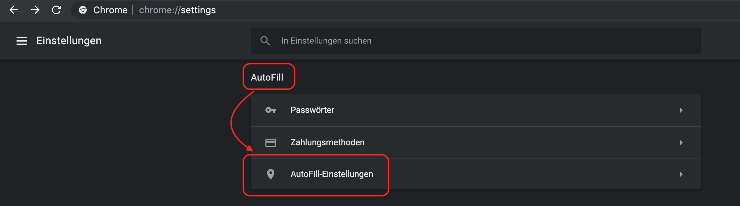Click the magnifier icon in settings search
Viewport: 740px width, 206px height.
point(265,41)
